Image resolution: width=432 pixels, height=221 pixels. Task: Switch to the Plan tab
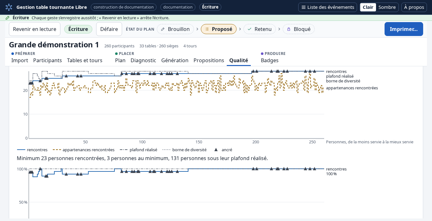(120, 60)
